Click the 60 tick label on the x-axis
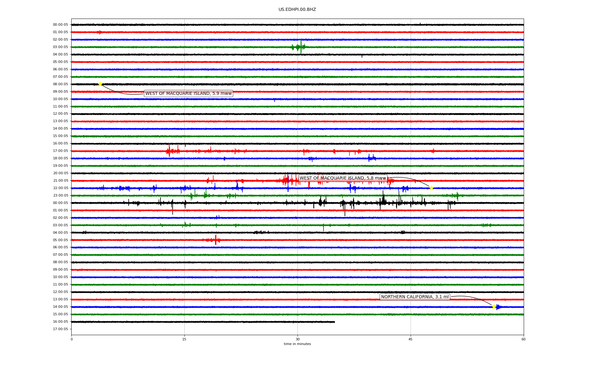 (523, 339)
